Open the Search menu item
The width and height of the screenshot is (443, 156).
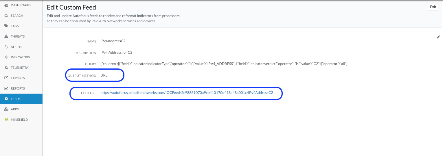(x=21, y=16)
